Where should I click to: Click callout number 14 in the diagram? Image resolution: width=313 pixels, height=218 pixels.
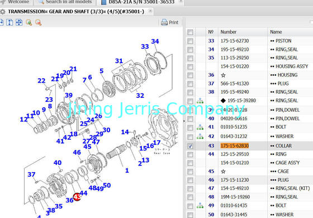[125, 132]
